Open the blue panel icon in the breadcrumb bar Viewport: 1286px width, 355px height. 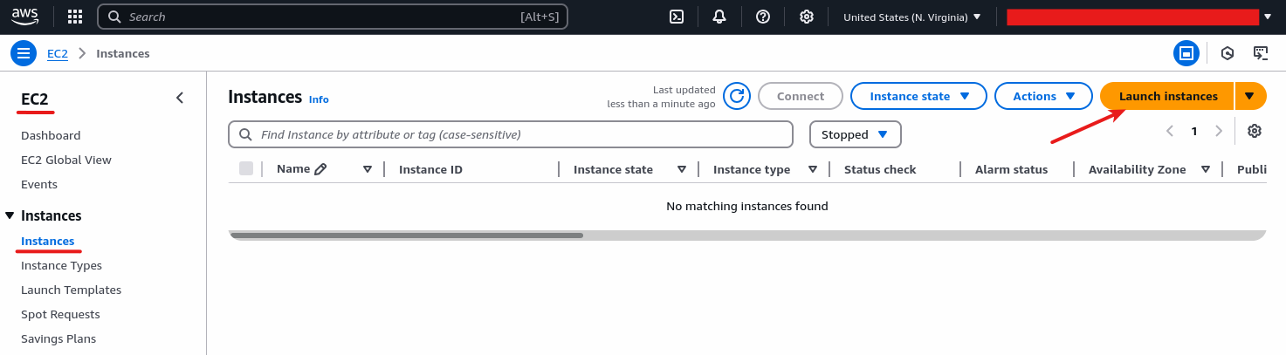pyautogui.click(x=1186, y=53)
